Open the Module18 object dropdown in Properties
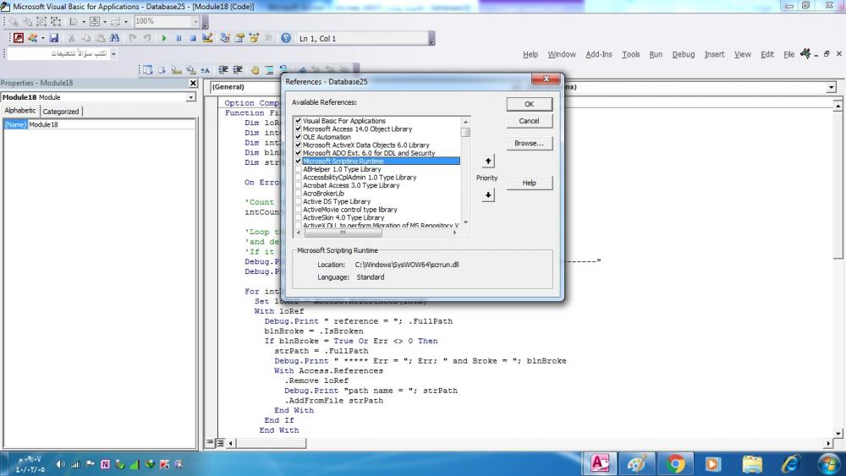Viewport: 846px width, 476px height. tap(191, 97)
